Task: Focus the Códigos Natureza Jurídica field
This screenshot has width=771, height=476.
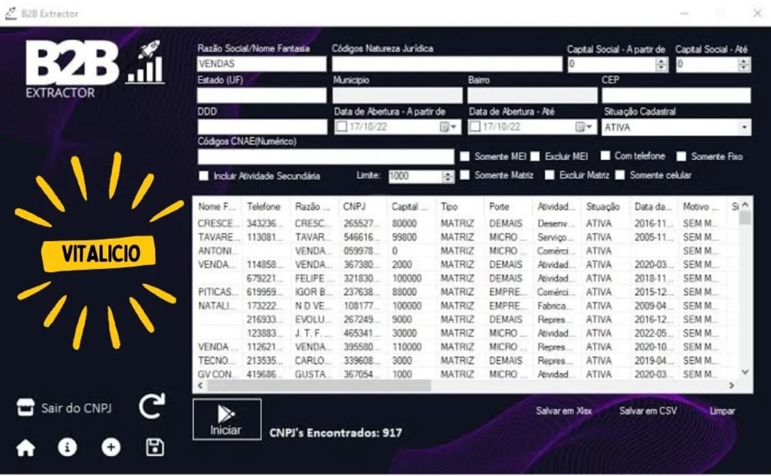Action: [x=447, y=64]
